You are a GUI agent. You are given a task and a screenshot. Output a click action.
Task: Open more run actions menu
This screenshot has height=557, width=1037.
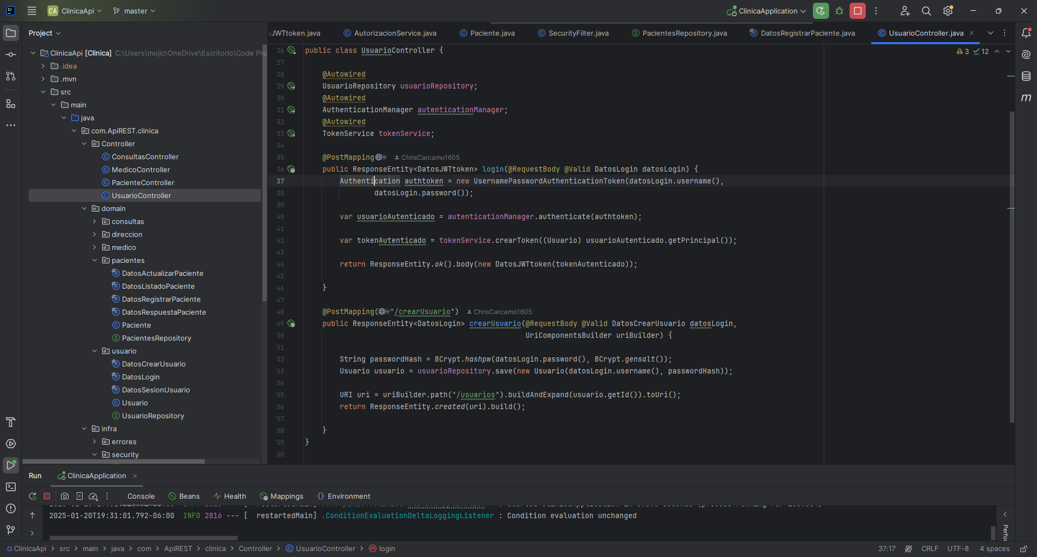click(876, 11)
